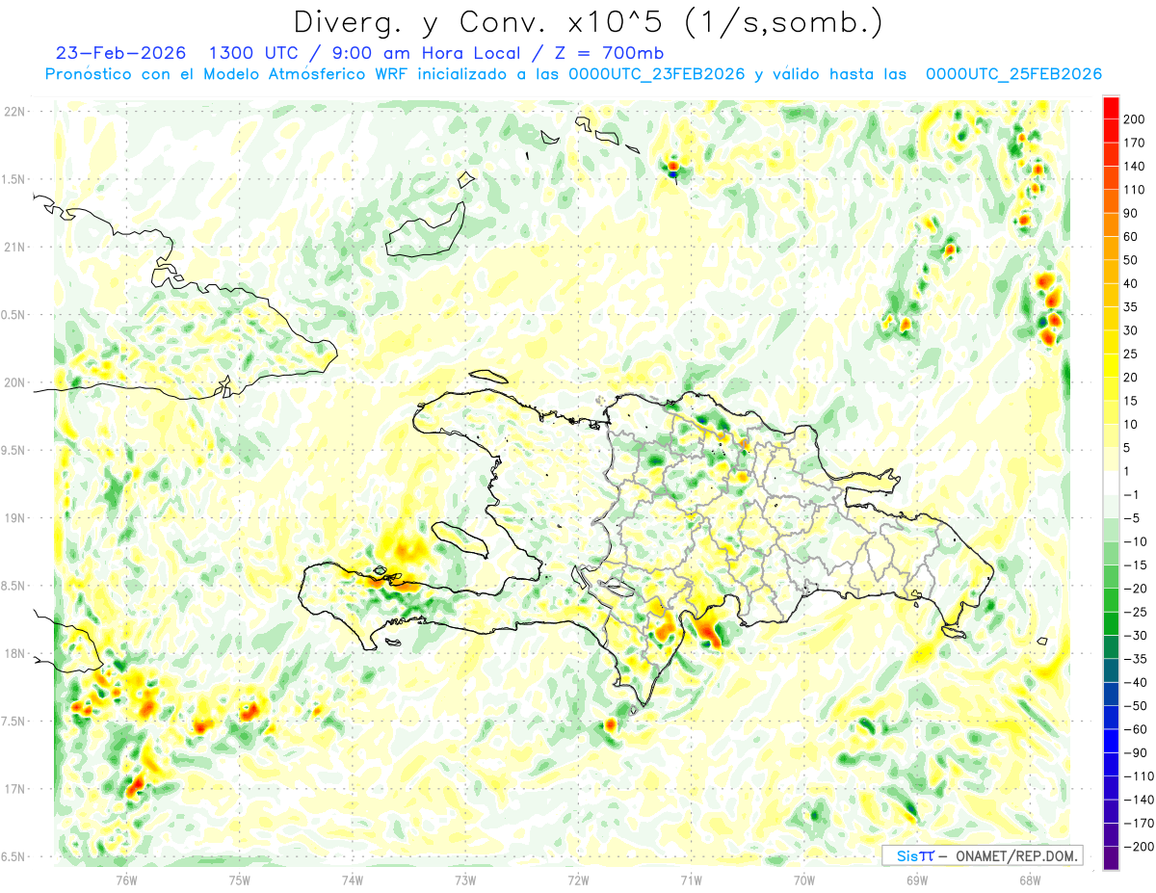Click the "-60" color scale label

tap(1137, 729)
